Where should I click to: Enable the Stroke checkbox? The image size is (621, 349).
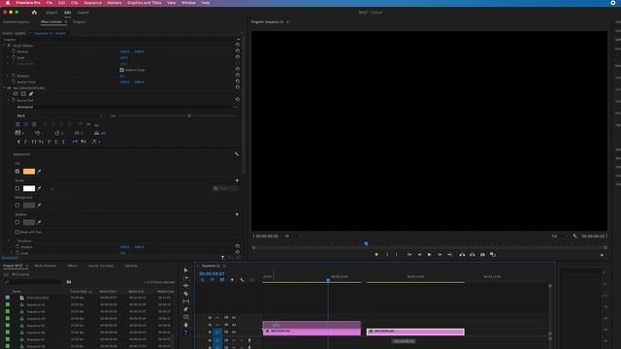(17, 188)
